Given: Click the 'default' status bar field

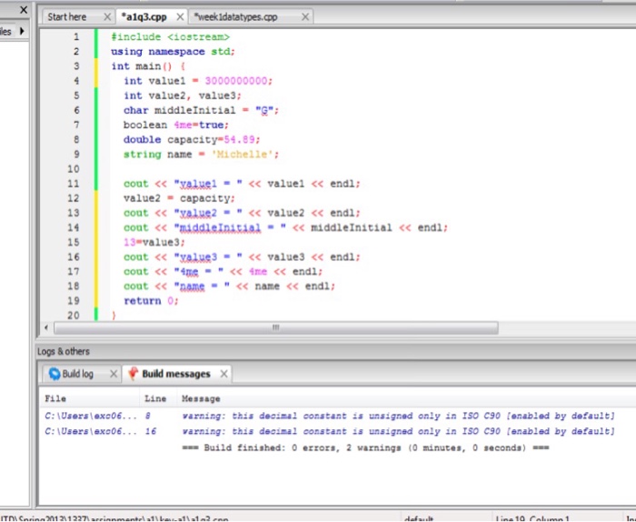Looking at the screenshot, I should click(419, 518).
